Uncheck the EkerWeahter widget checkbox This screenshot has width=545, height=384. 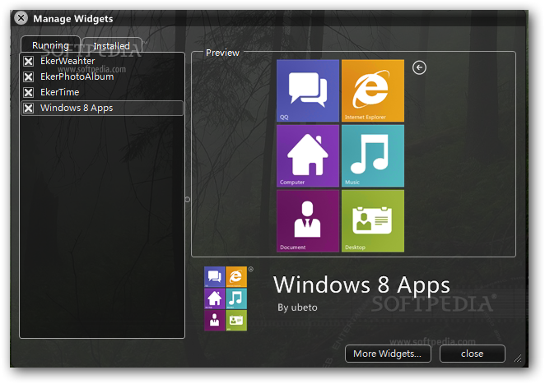click(x=29, y=62)
